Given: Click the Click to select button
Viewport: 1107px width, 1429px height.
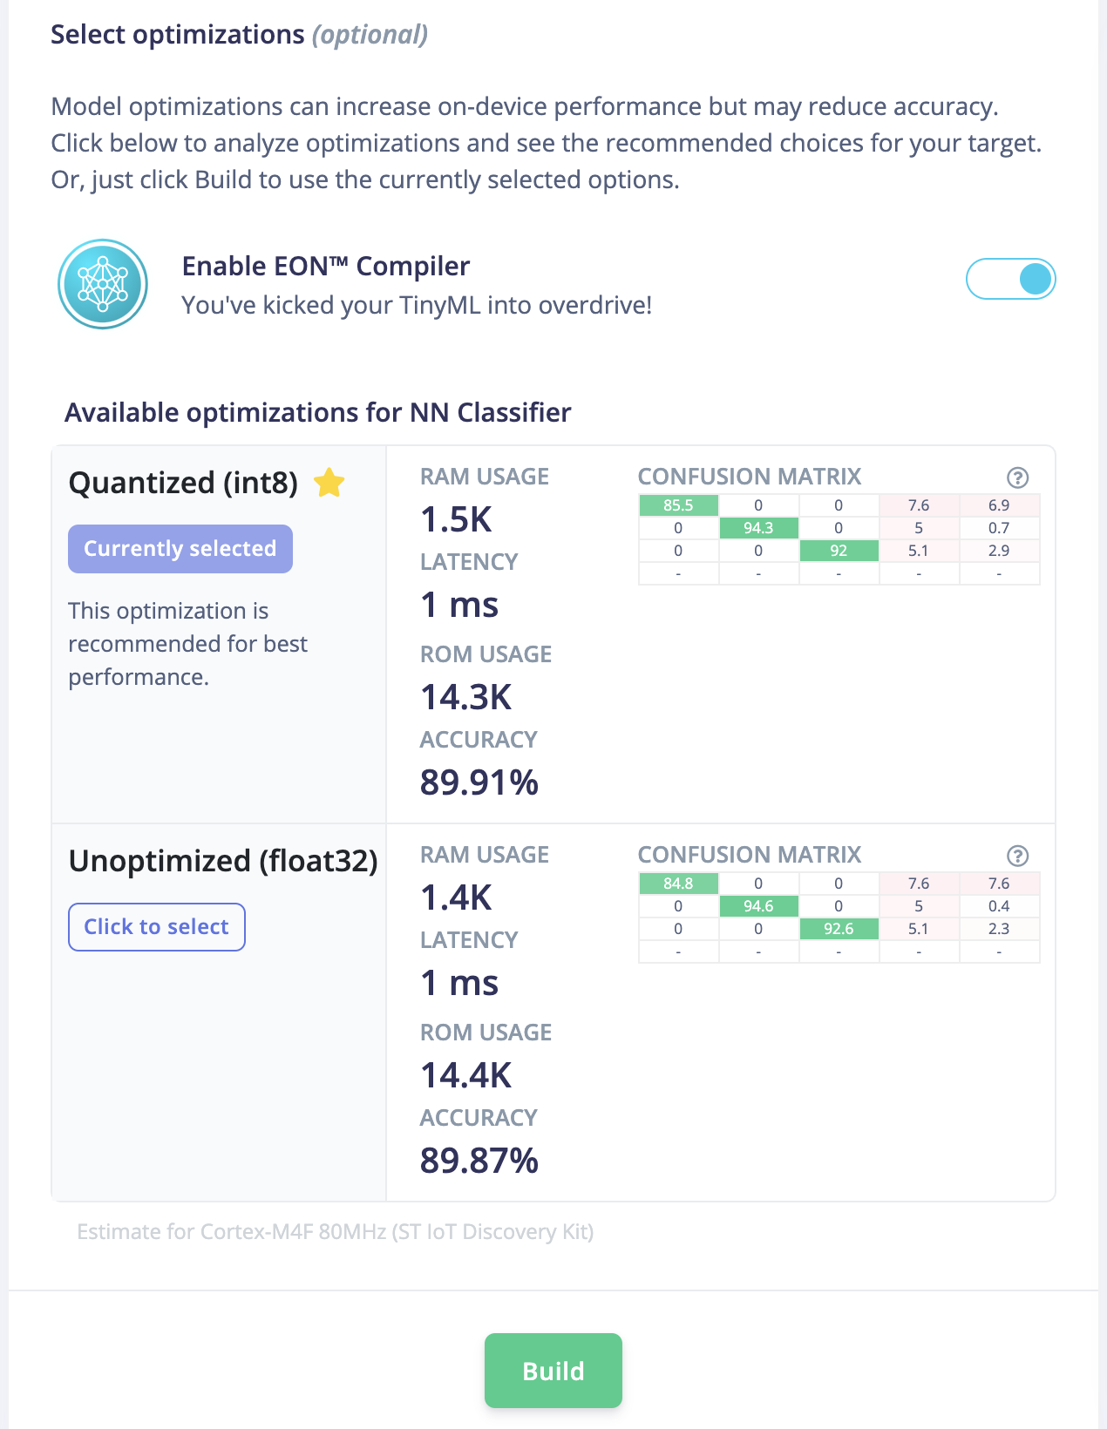Looking at the screenshot, I should point(157,927).
